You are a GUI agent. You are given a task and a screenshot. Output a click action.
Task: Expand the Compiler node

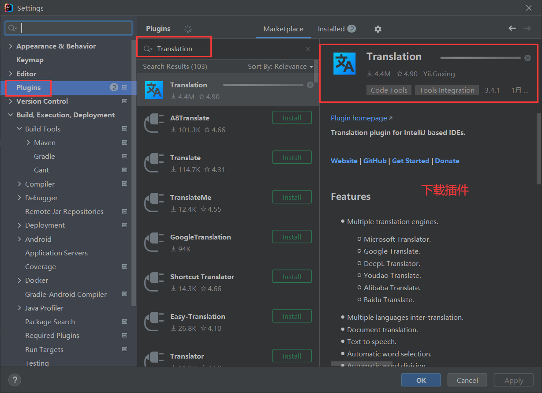click(x=19, y=184)
